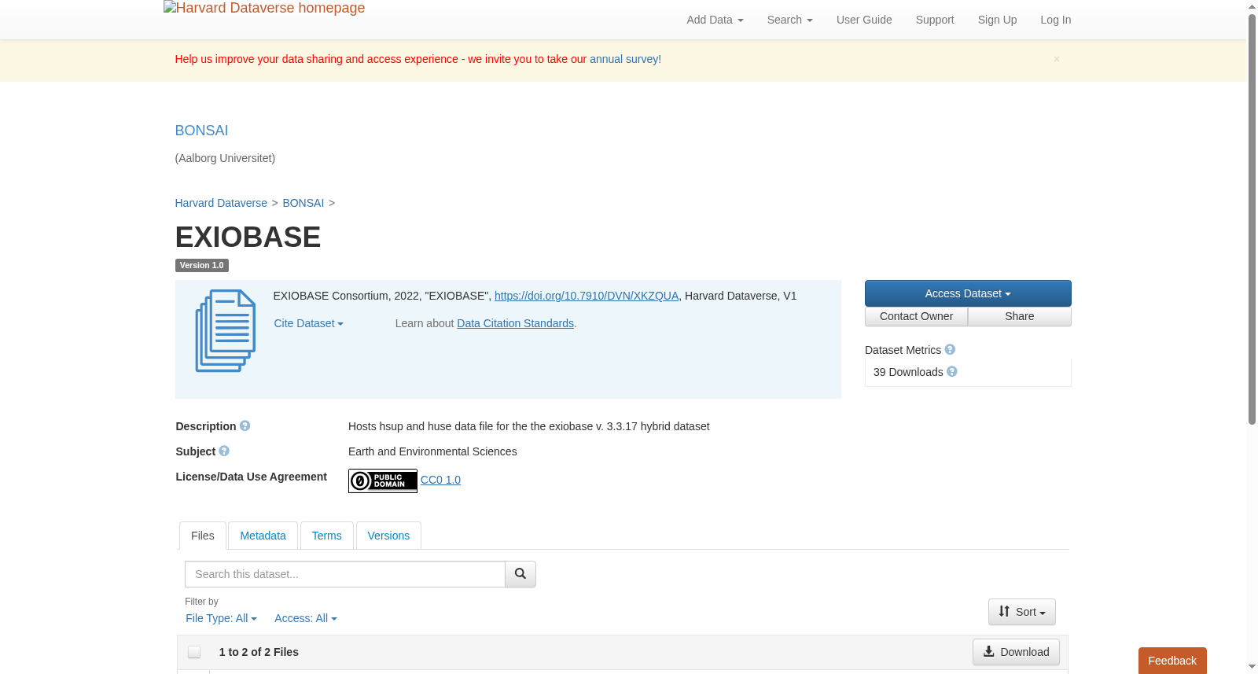Image resolution: width=1258 pixels, height=674 pixels.
Task: Click the Version 1.0 badge
Action: [x=202, y=265]
